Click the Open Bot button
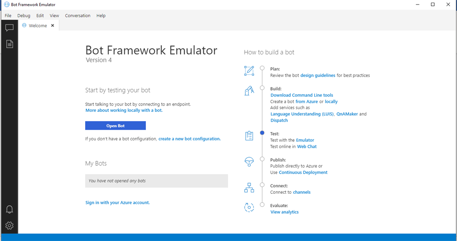This screenshot has height=241, width=457. coord(116,126)
